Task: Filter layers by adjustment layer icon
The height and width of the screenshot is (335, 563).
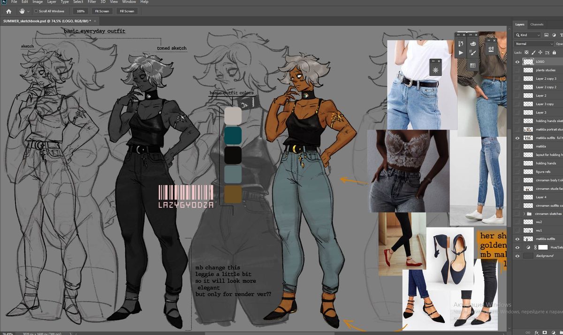Action: (554, 35)
